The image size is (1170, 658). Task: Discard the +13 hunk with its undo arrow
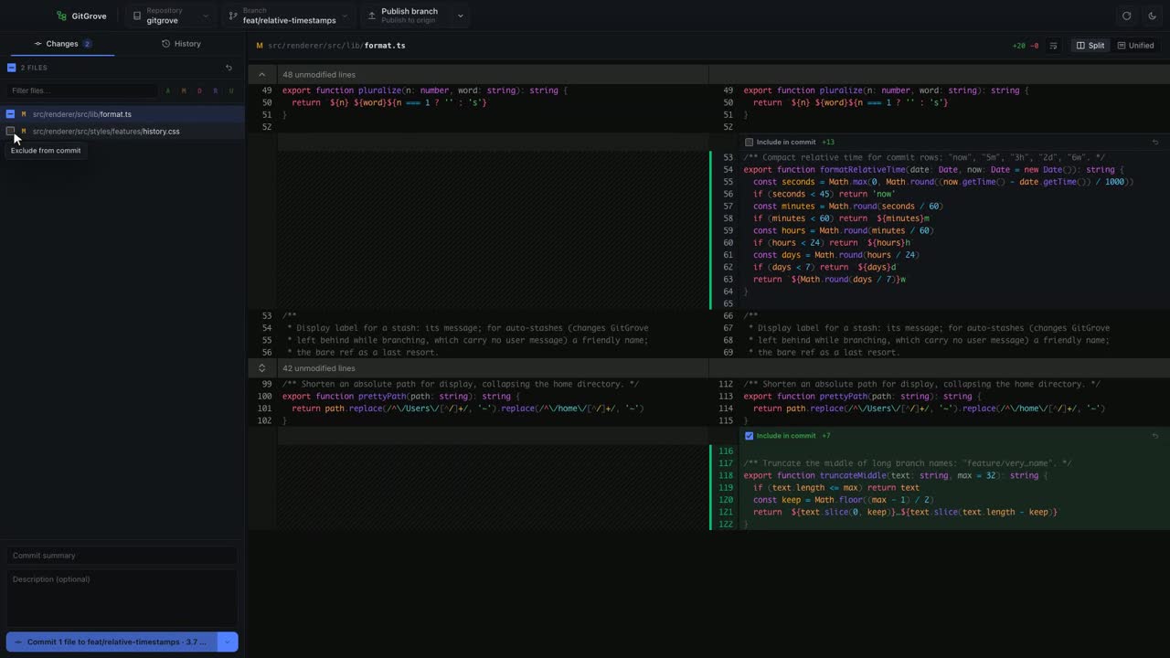tap(1155, 143)
